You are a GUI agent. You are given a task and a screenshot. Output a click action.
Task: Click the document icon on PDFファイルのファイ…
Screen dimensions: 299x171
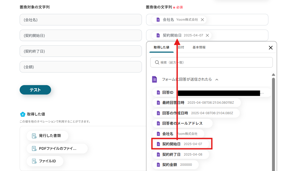click(34, 148)
